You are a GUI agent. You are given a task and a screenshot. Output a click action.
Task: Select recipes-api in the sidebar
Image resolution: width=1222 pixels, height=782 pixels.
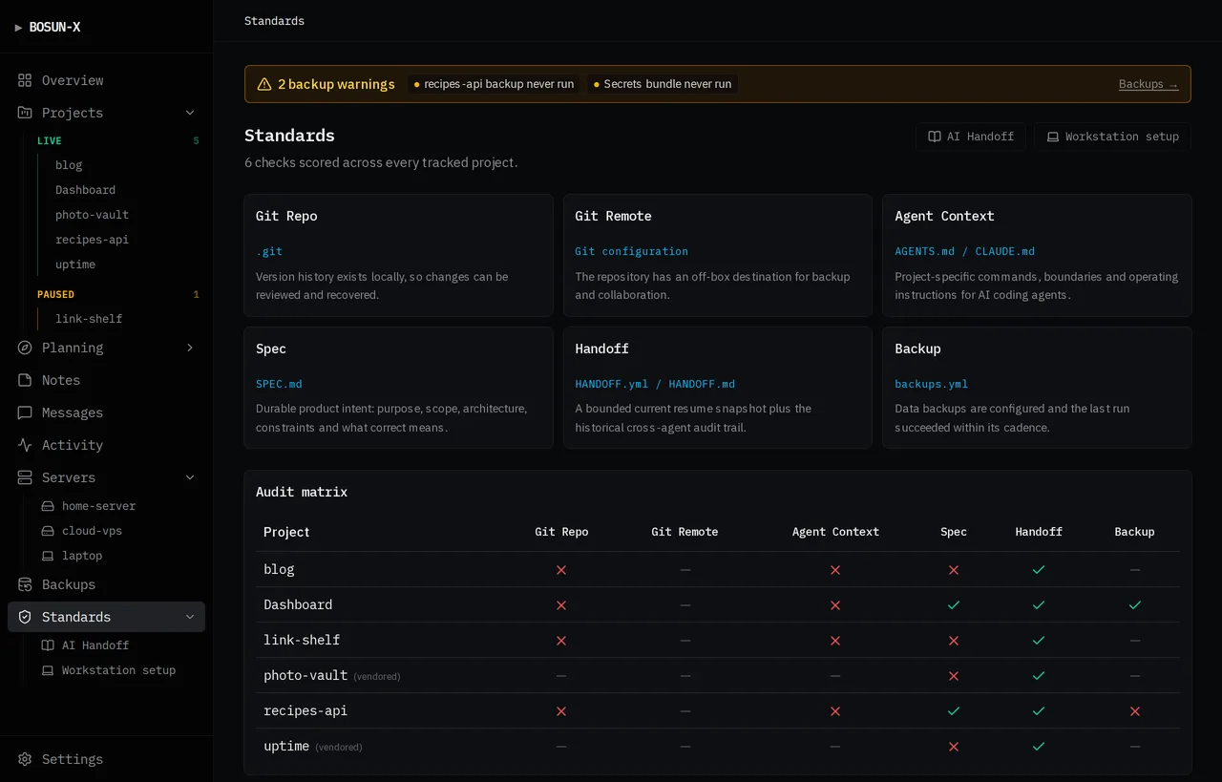(92, 240)
